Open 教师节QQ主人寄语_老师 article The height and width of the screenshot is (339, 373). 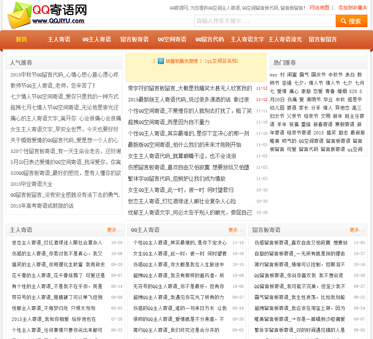[x=53, y=86]
